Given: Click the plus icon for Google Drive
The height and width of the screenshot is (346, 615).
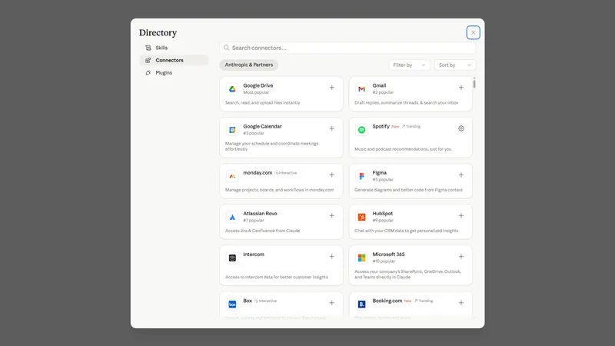Looking at the screenshot, I should click(332, 88).
